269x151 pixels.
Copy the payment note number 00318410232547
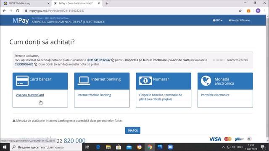(113, 60)
